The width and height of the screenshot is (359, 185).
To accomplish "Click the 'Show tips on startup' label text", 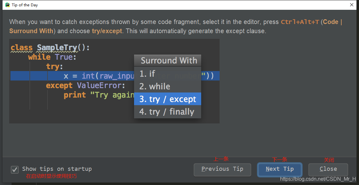I will pyautogui.click(x=57, y=169).
